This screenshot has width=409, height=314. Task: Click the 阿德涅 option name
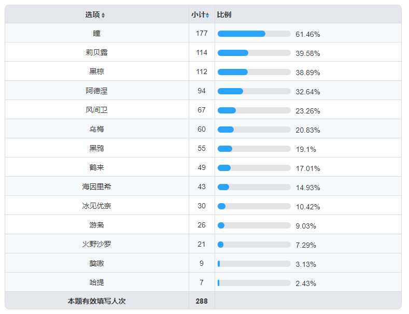(x=96, y=91)
